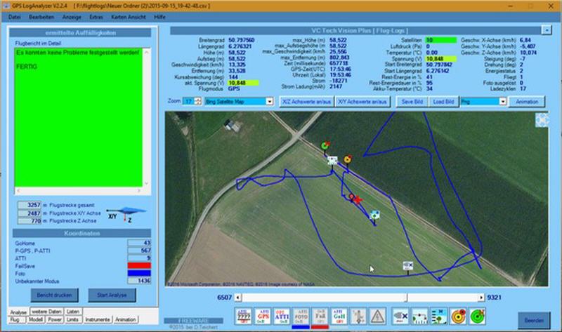The width and height of the screenshot is (562, 332).
Task: Click the green Satelliten value 10
Action: click(x=441, y=40)
